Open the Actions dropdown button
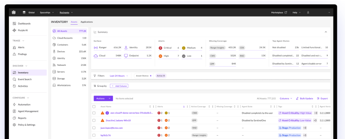This screenshot has height=139, width=345. [103, 99]
